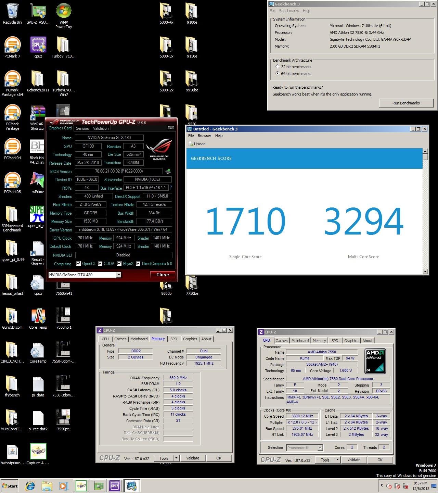Click the GPU-Z screenshot camera icon
The width and height of the screenshot is (438, 493).
pyautogui.click(x=171, y=128)
